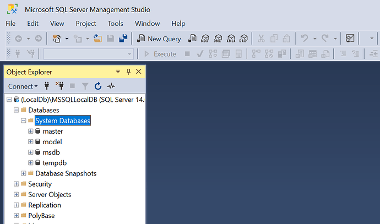The image size is (380, 224).
Task: Collapse the System Databases folder
Action: pyautogui.click(x=23, y=121)
